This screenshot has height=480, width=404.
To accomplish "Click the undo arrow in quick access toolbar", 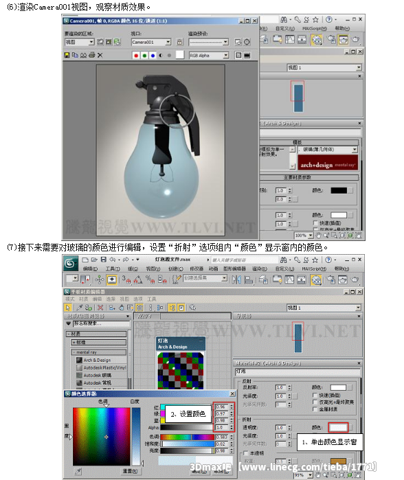I will [113, 260].
